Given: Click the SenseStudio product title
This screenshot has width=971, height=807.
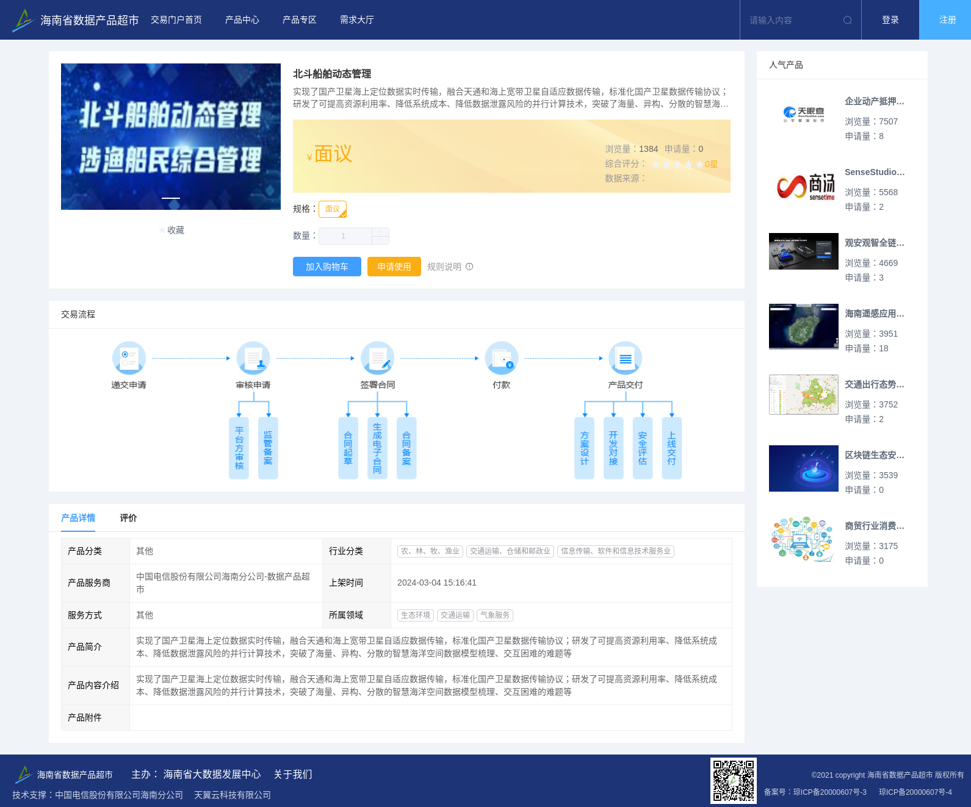Looking at the screenshot, I should point(875,172).
